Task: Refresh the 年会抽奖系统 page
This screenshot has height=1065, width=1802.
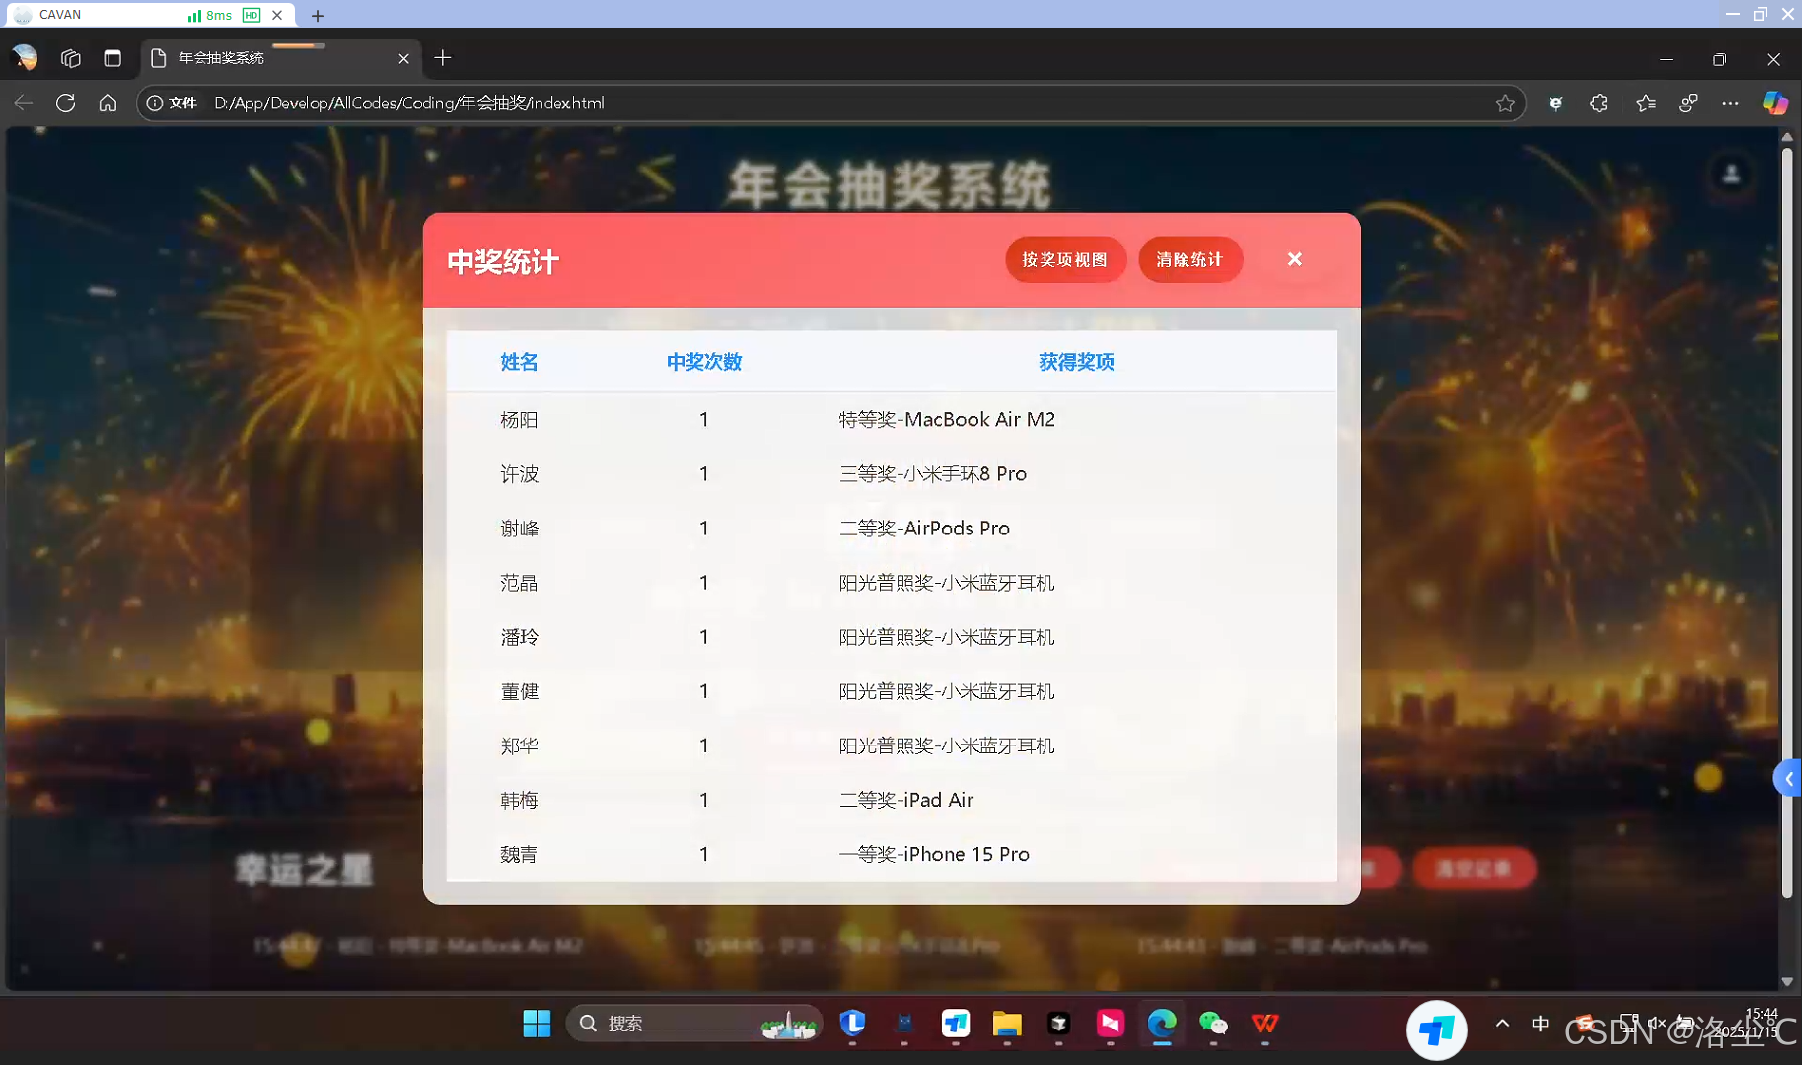Action: (65, 103)
